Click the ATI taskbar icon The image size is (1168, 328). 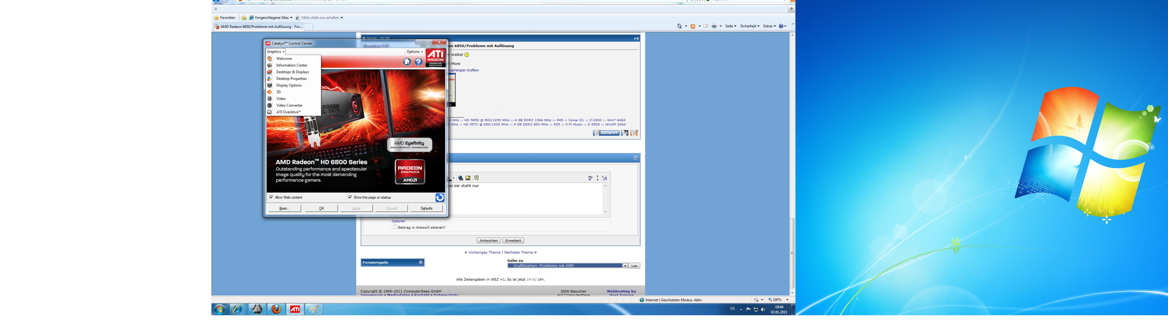pyautogui.click(x=295, y=309)
